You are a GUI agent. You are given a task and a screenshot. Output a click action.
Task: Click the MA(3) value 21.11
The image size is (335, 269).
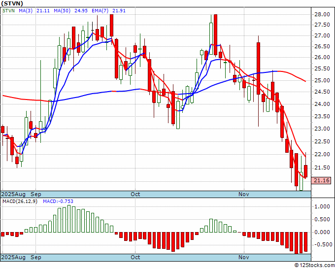click(x=43, y=11)
